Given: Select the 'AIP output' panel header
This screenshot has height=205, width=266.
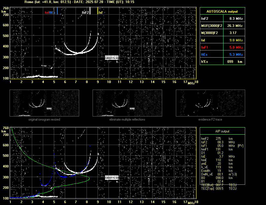Looking at the screenshot, I should point(222,131).
